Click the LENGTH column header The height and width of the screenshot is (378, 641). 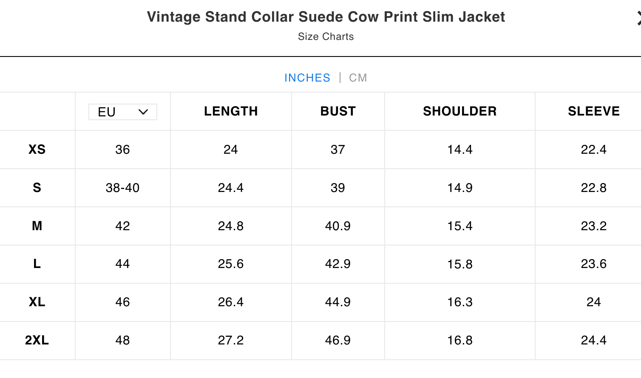point(231,111)
